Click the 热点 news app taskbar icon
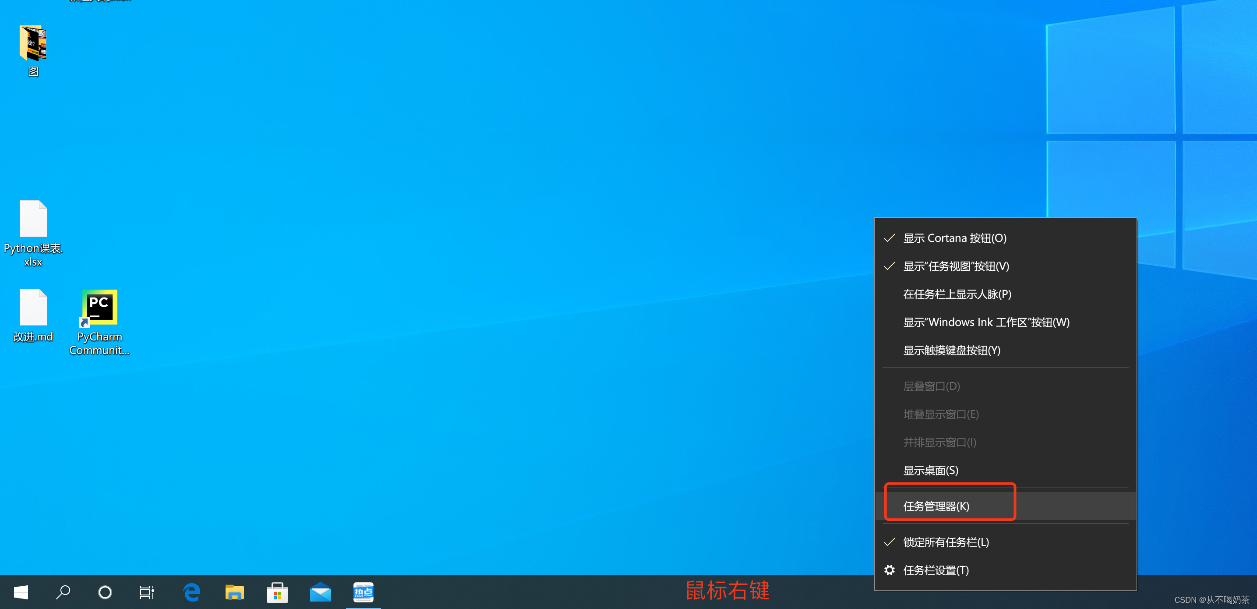The height and width of the screenshot is (609, 1257). [363, 592]
